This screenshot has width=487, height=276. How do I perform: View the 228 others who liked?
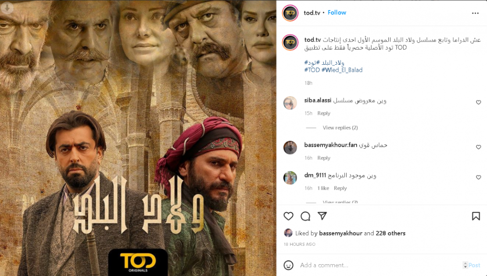390,233
